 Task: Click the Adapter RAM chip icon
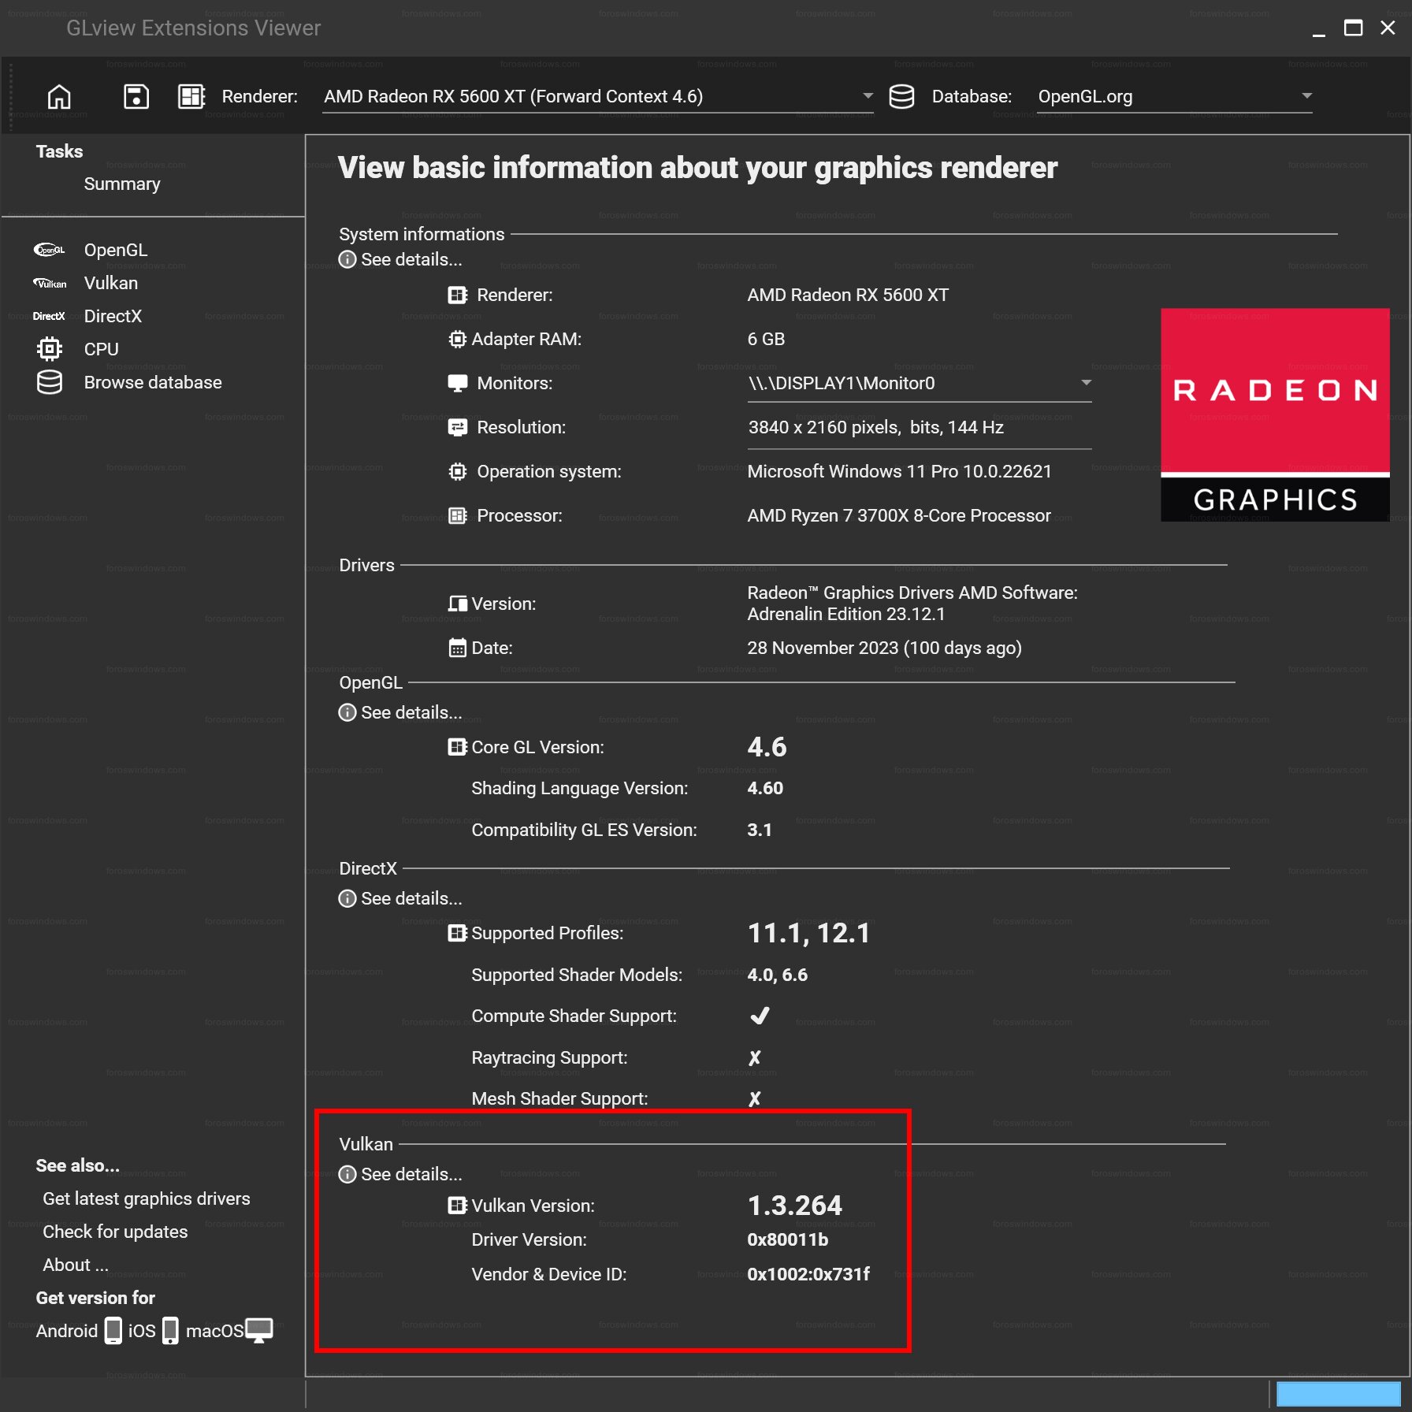point(457,340)
